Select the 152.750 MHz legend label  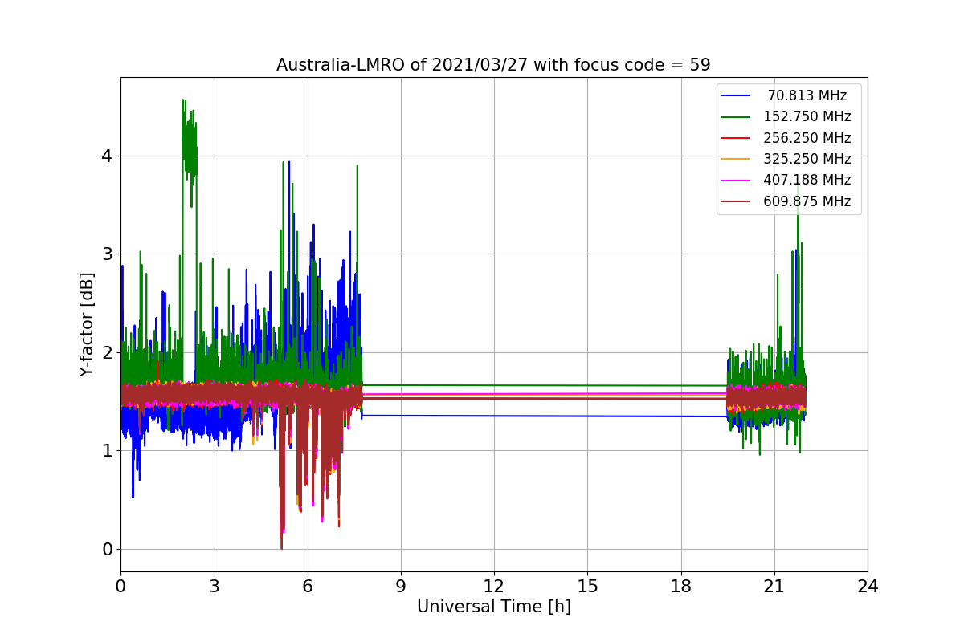click(x=807, y=117)
